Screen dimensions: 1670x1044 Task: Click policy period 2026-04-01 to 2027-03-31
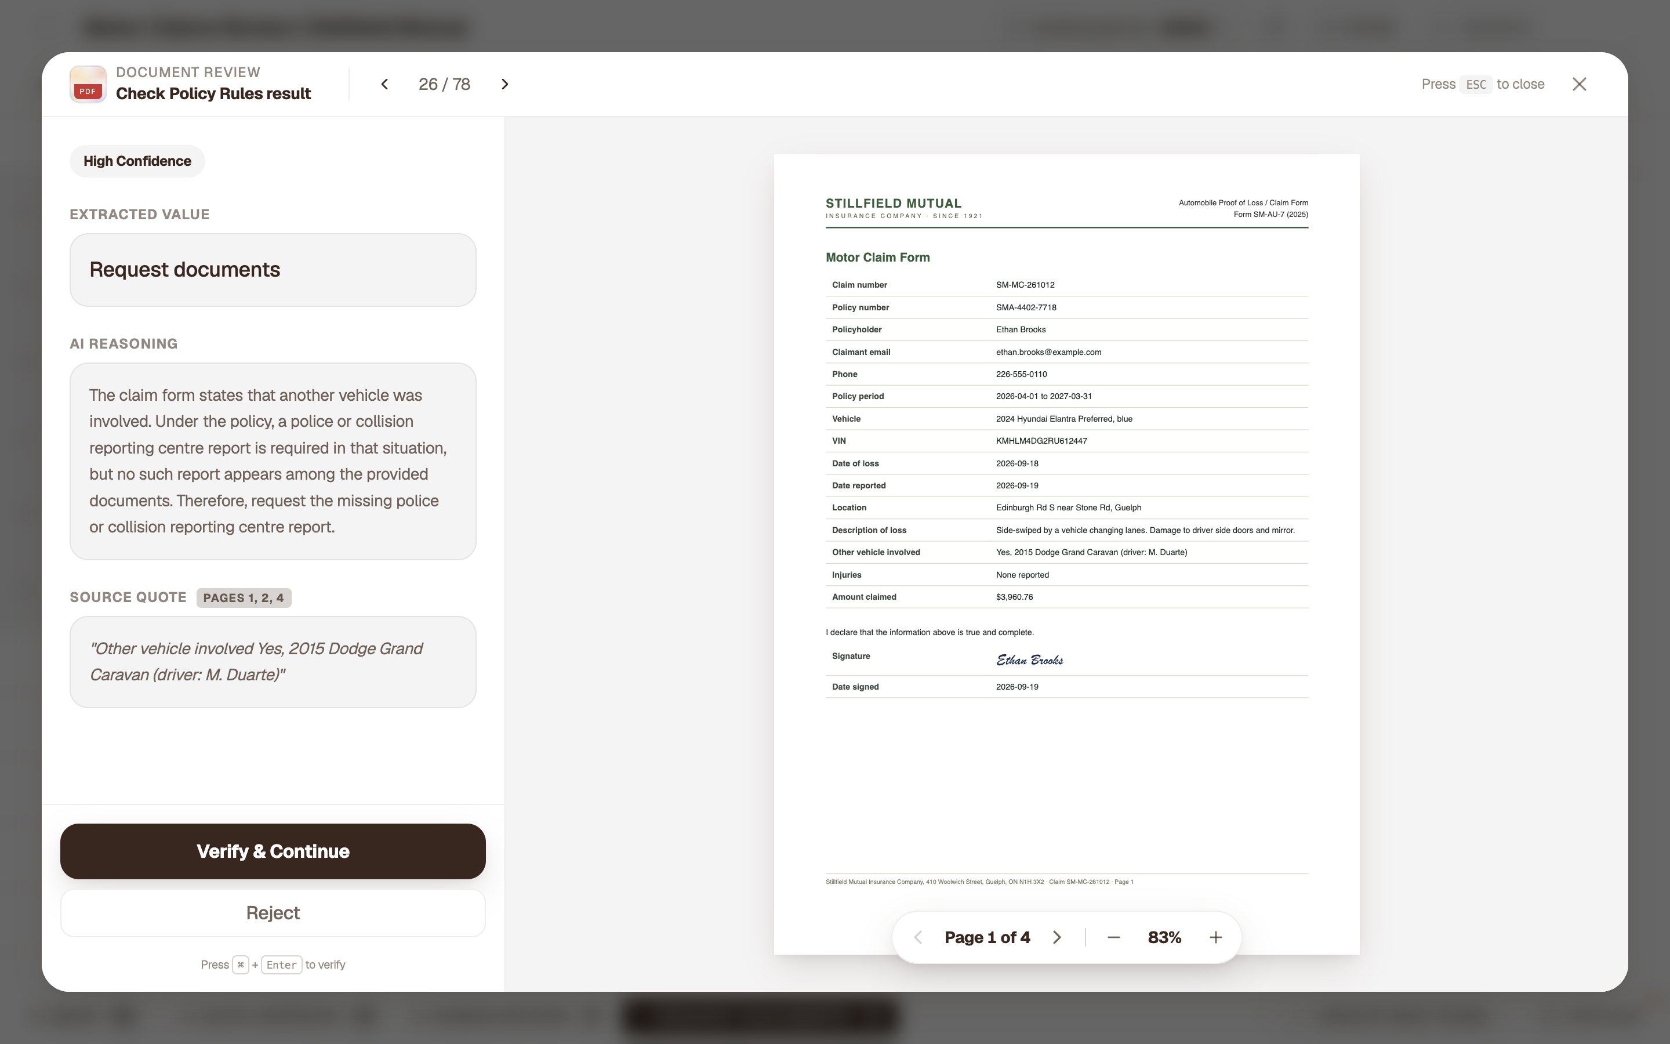point(1043,396)
